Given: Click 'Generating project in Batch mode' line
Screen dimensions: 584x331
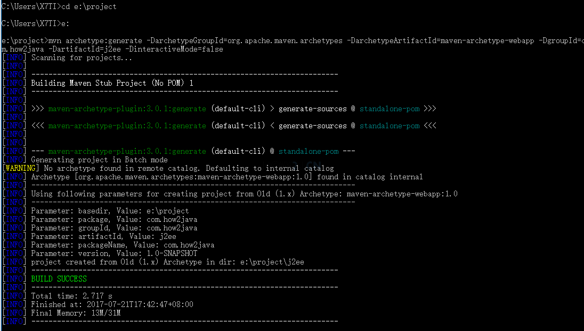Looking at the screenshot, I should pos(99,160).
